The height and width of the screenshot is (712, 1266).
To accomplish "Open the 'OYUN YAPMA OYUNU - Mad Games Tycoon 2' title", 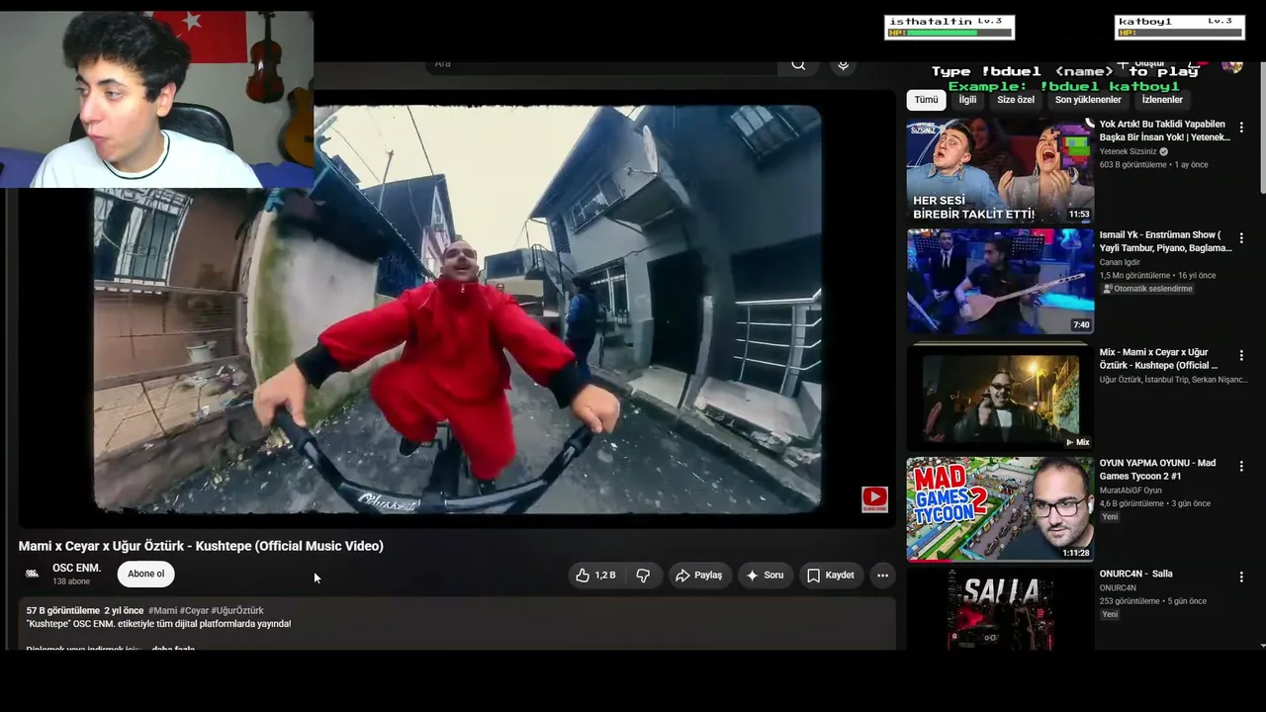I will click(x=1158, y=470).
